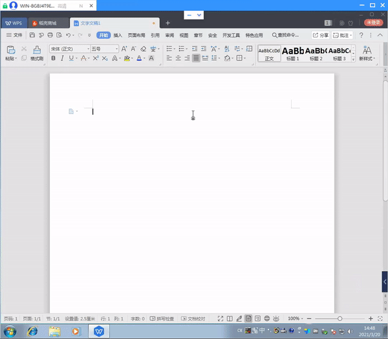Expand the bullet list dropdown
The image size is (388, 339).
174,49
